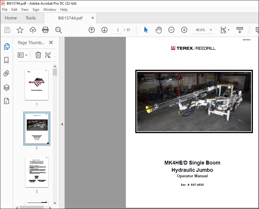This screenshot has width=259, height=209.
Task: Open the Content document panel icon
Action: coord(6,101)
